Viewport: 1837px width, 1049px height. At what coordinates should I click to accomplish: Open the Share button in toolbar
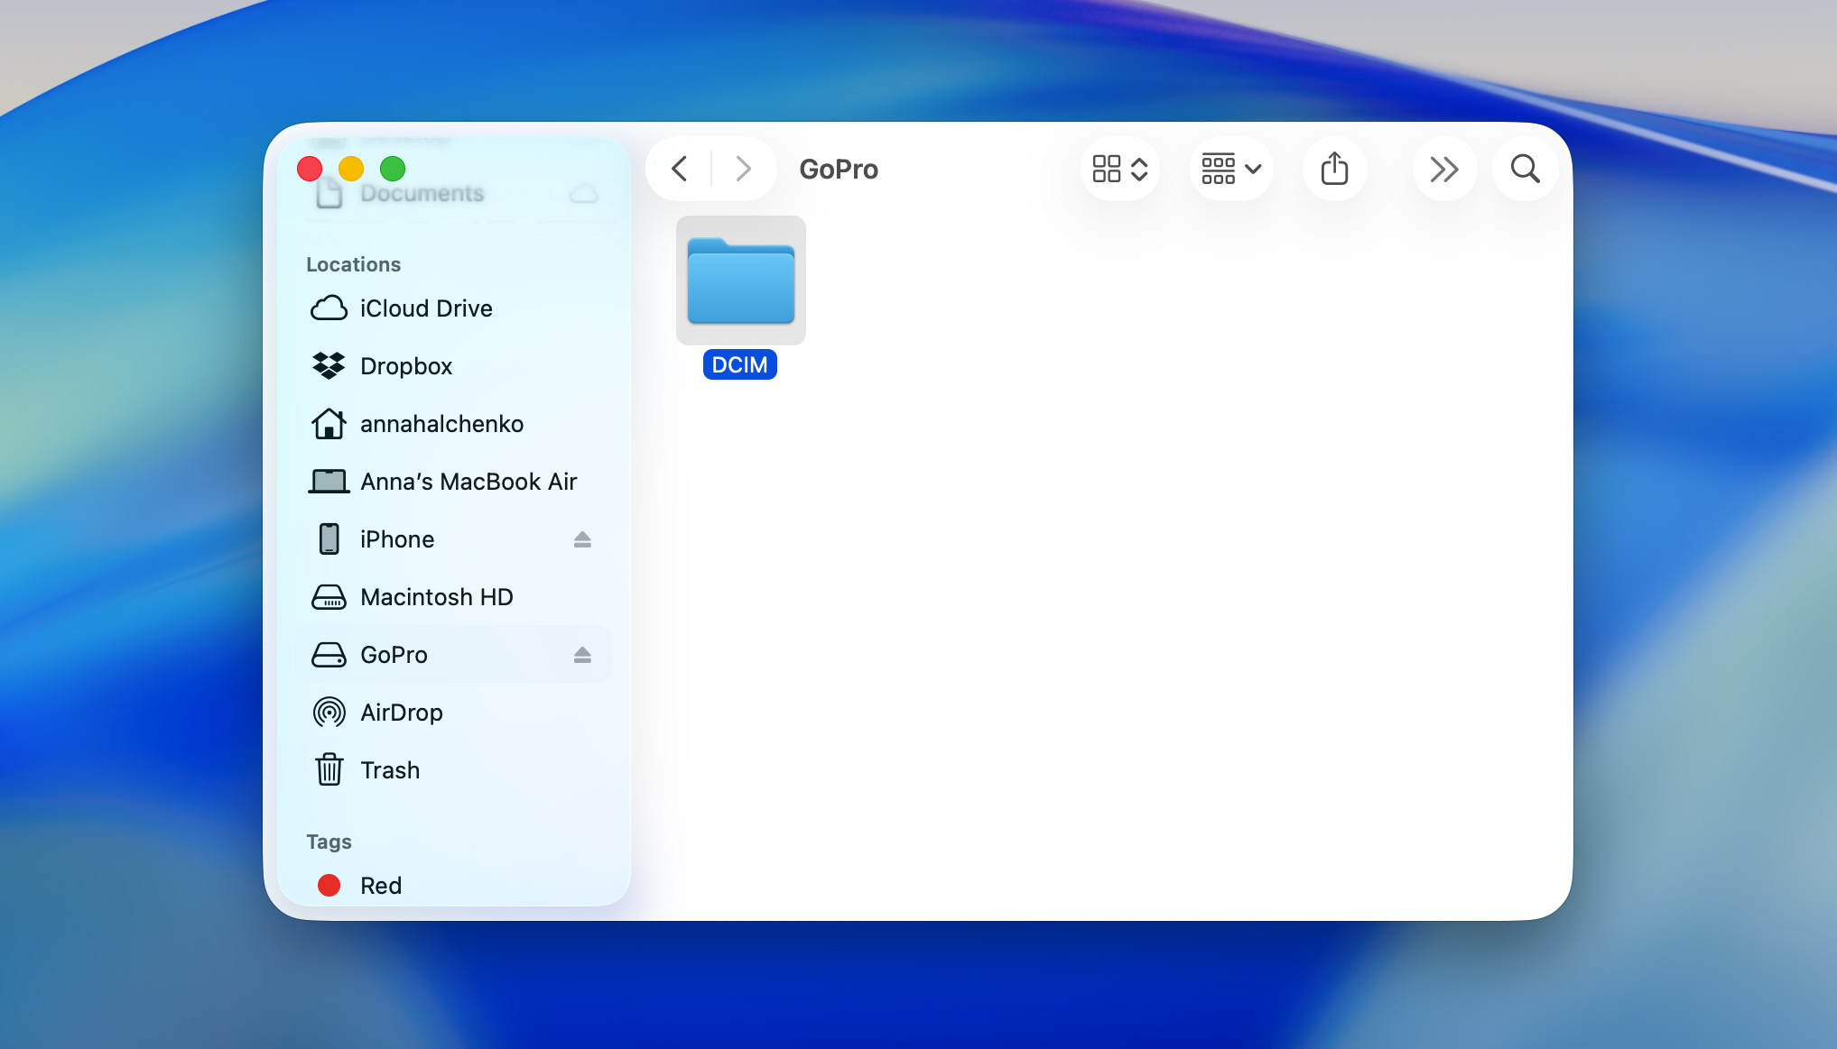(x=1334, y=169)
